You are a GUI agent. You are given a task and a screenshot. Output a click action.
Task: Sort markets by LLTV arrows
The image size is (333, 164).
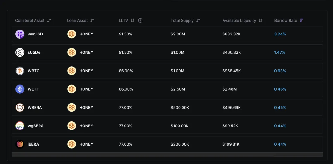pos(133,21)
